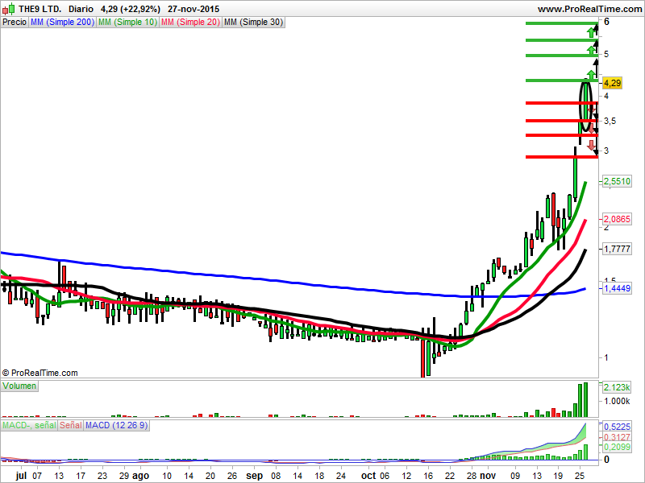Select the MM (Simple 20) indicator label
This screenshot has height=483, width=645.
tap(190, 23)
